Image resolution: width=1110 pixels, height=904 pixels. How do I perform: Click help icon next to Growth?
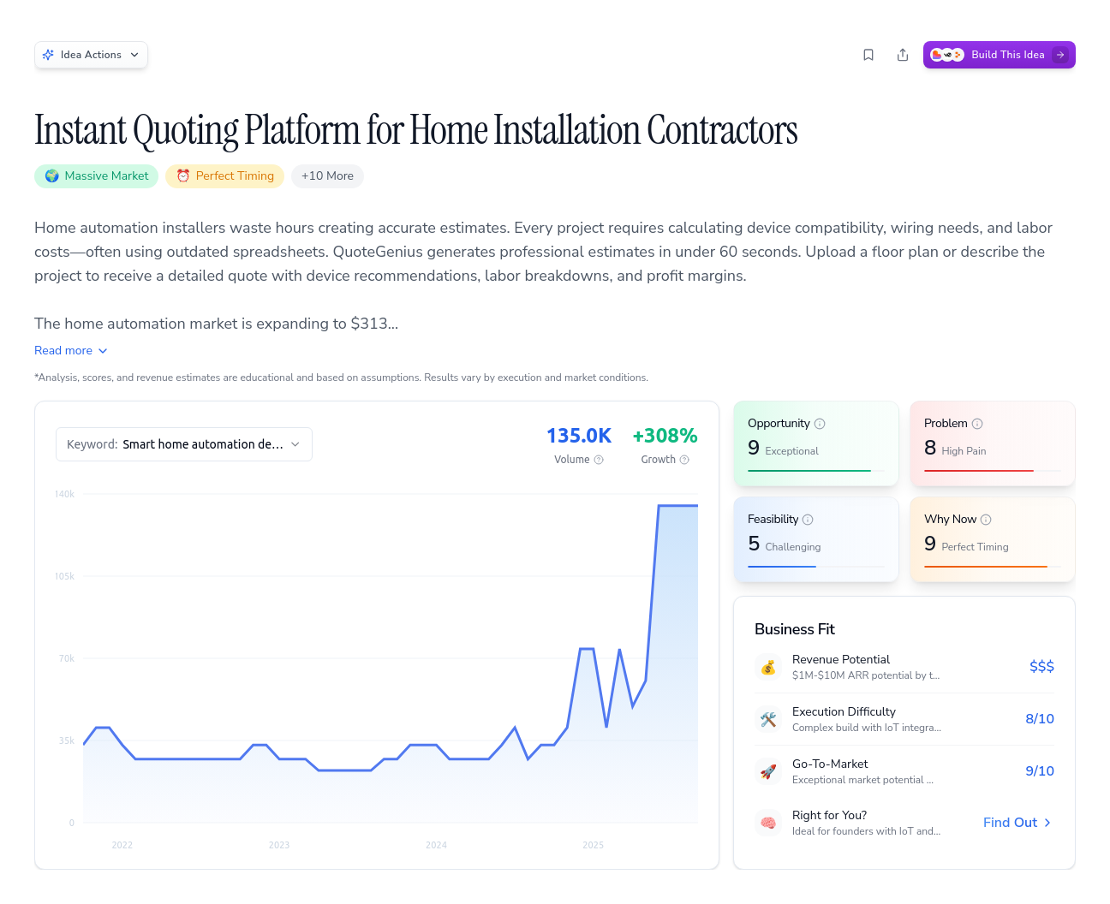coord(684,460)
